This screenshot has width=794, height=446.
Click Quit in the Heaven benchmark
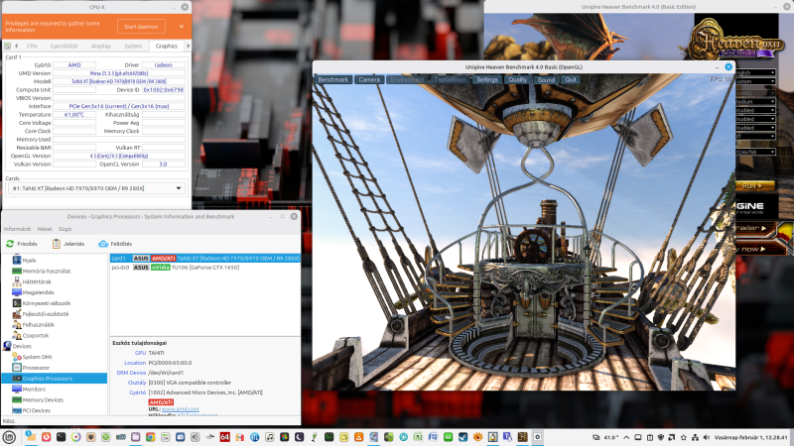point(571,80)
